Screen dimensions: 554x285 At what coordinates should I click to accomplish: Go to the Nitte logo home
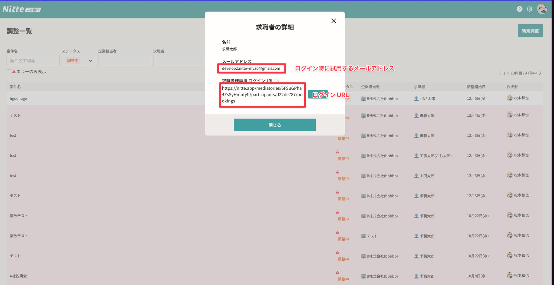pyautogui.click(x=22, y=9)
